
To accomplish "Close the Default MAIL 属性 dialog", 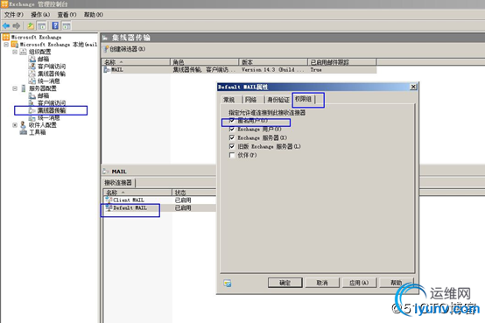I will [x=413, y=87].
